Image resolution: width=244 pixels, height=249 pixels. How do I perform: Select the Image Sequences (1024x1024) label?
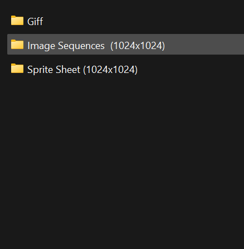tap(96, 46)
